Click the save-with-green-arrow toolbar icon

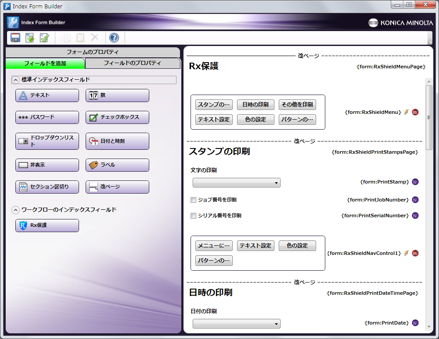tap(30, 37)
